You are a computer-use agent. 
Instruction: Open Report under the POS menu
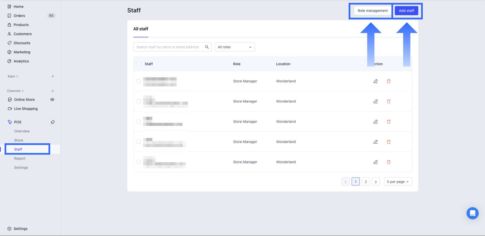(20, 159)
